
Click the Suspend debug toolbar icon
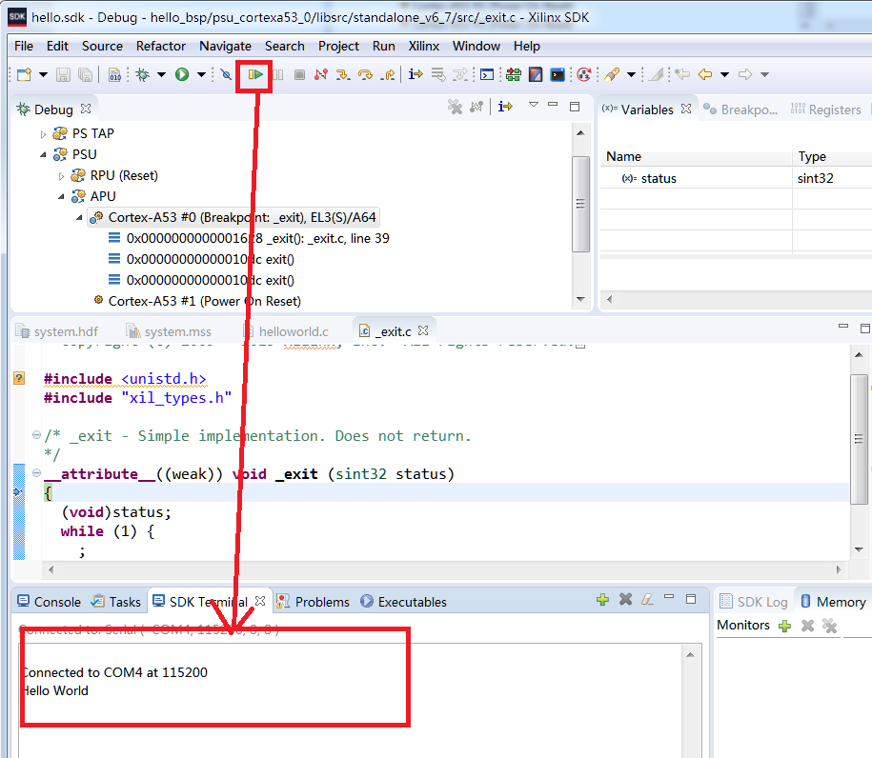278,74
